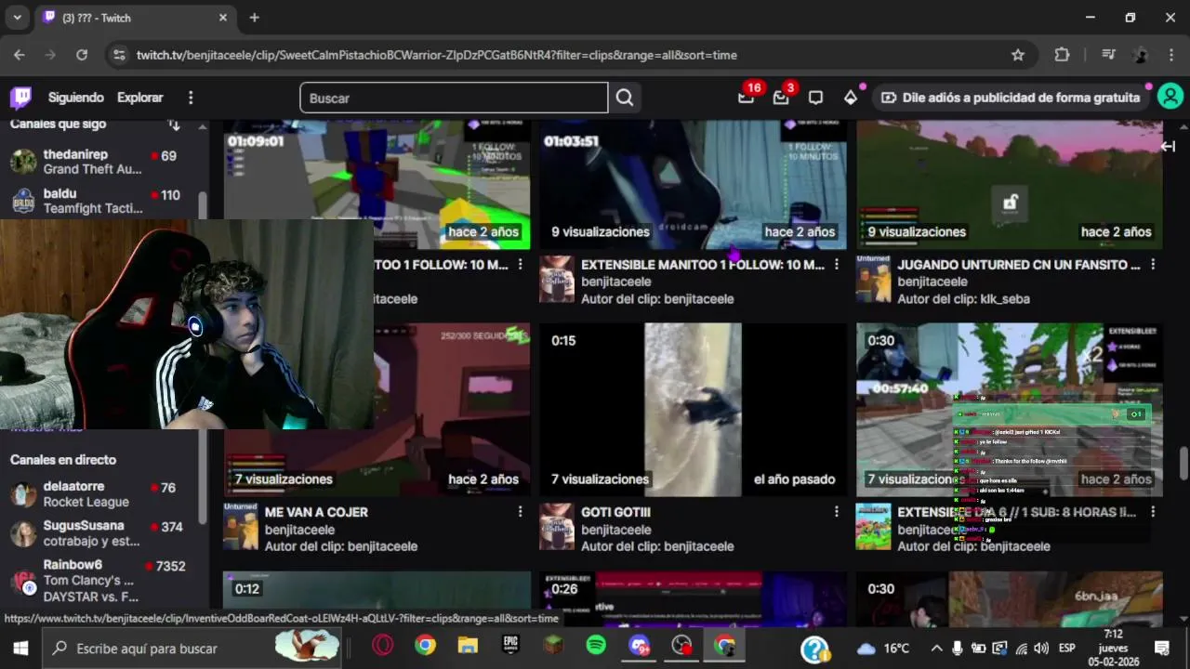Click Dile adiós a publicidad de forma gratuita
Image resolution: width=1190 pixels, height=669 pixels.
point(1010,98)
